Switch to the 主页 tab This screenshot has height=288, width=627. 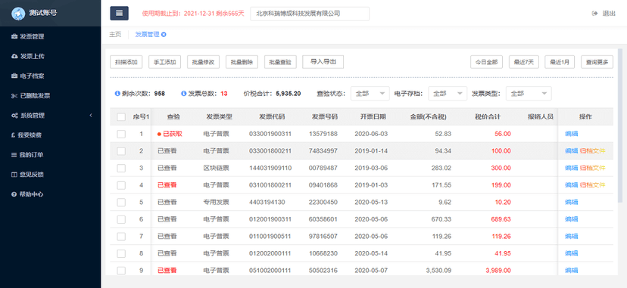[x=115, y=35]
